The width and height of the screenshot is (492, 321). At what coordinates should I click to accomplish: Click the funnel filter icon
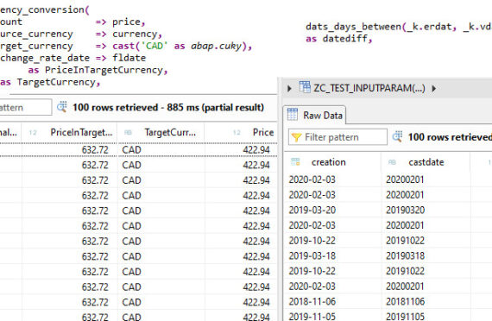coord(296,137)
